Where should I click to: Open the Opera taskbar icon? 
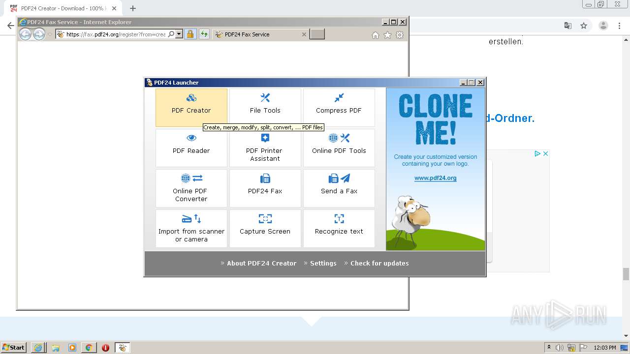click(x=105, y=348)
